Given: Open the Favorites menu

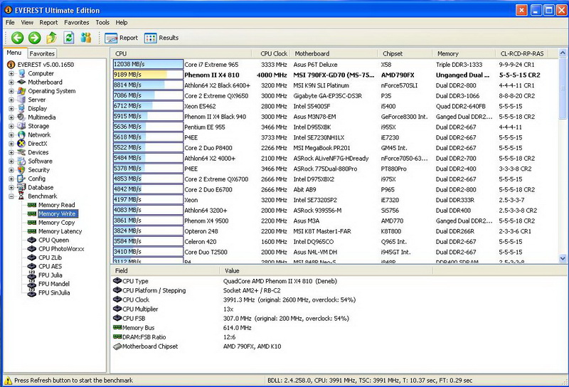Looking at the screenshot, I should (77, 23).
